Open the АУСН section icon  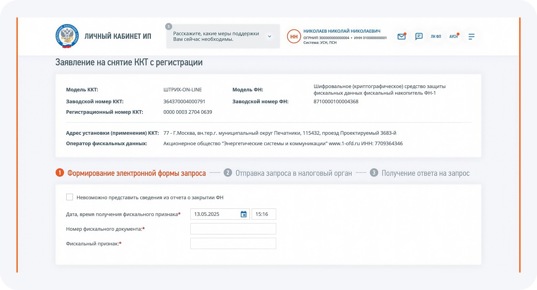click(453, 36)
